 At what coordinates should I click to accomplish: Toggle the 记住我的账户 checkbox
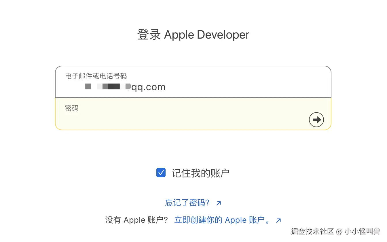tap(161, 173)
